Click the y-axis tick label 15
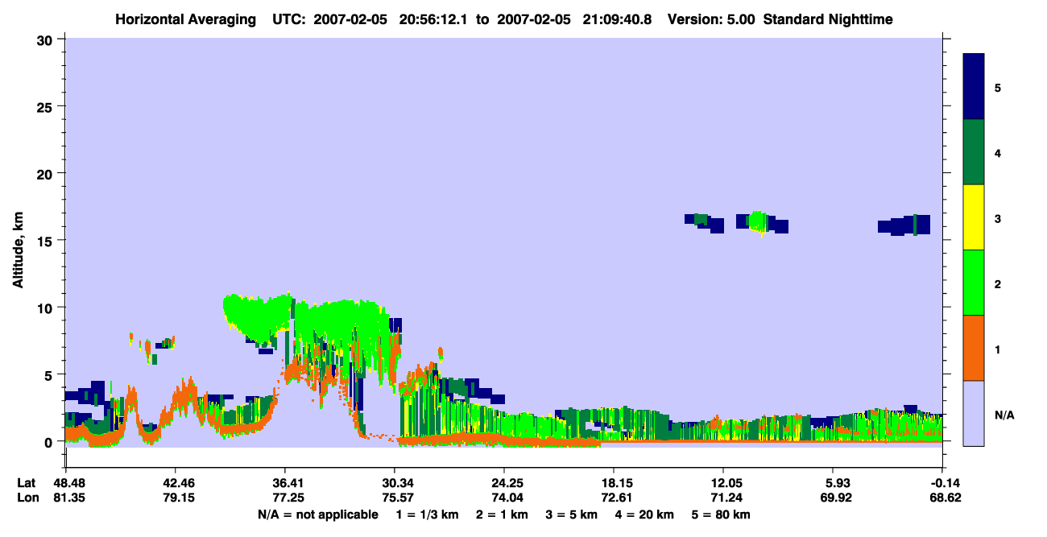1047x537 pixels. (46, 241)
